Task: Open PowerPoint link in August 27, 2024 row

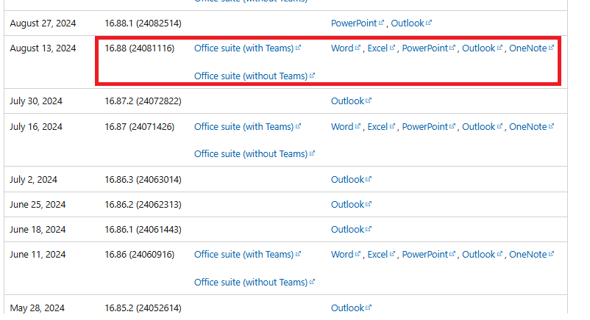Action: 357,23
